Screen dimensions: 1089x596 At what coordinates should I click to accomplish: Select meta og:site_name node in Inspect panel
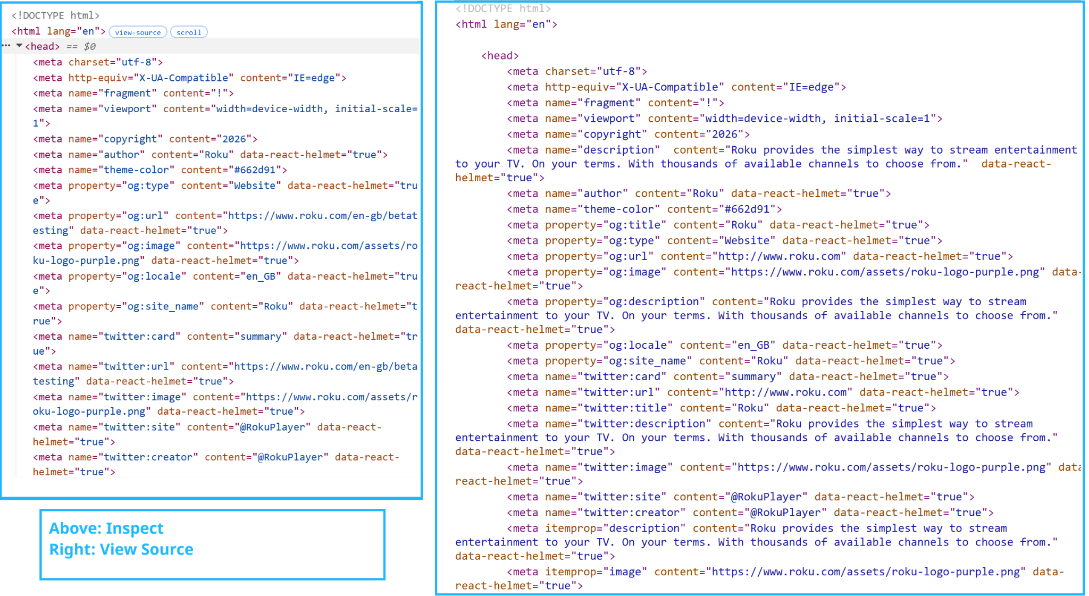coord(225,314)
